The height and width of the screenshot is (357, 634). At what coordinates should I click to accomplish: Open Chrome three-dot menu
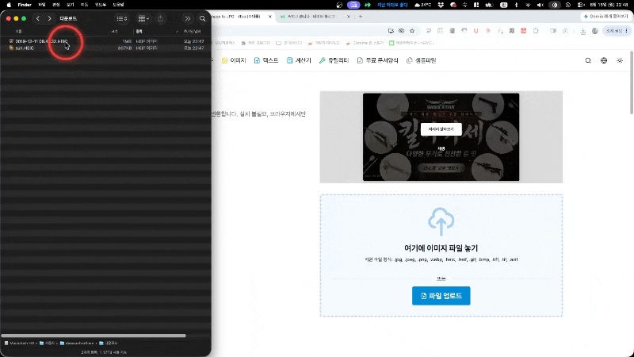(x=627, y=31)
